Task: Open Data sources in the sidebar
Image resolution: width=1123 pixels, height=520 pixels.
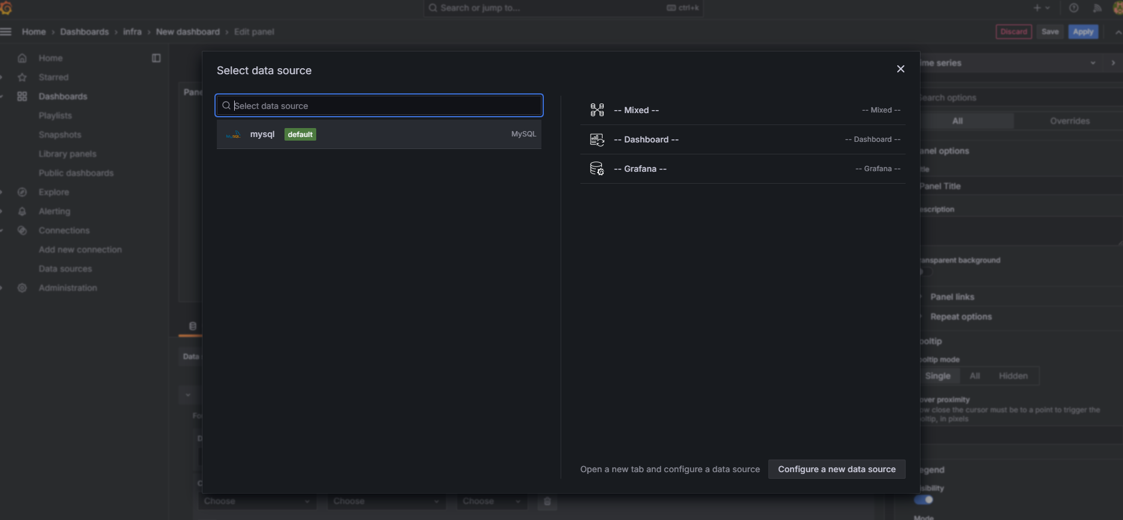Action: coord(65,269)
